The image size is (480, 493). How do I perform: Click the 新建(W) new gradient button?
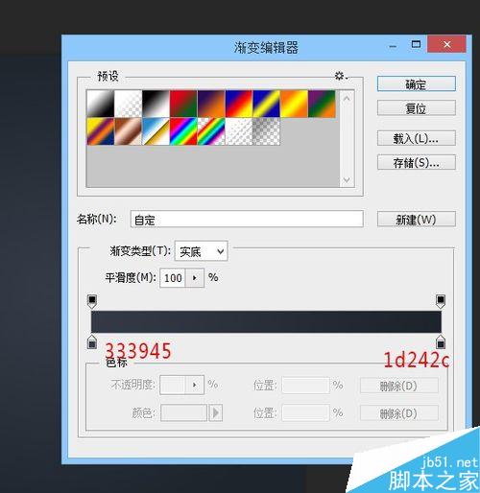pyautogui.click(x=417, y=220)
